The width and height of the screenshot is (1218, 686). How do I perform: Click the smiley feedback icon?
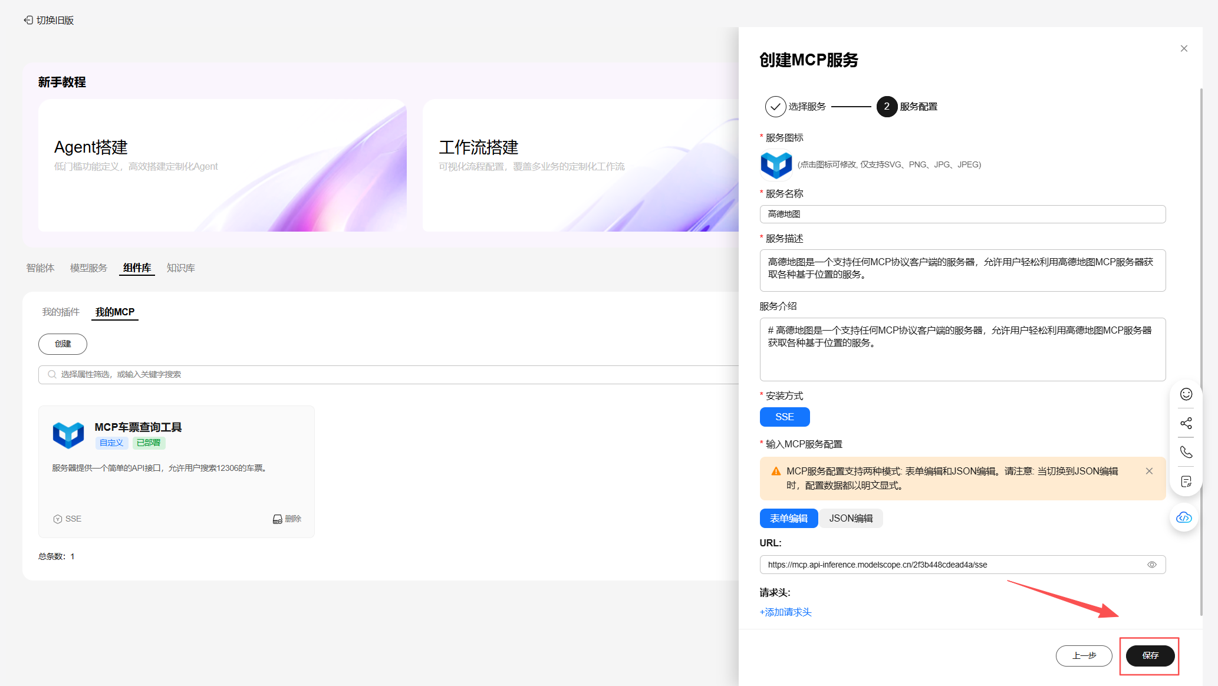1186,394
